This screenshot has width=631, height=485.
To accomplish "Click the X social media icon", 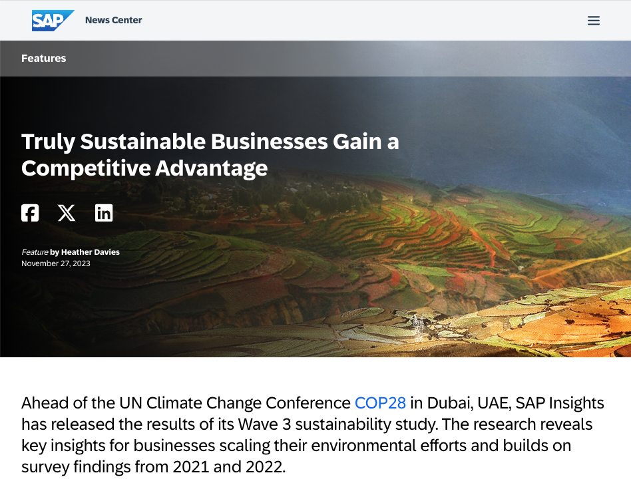I will [x=67, y=213].
